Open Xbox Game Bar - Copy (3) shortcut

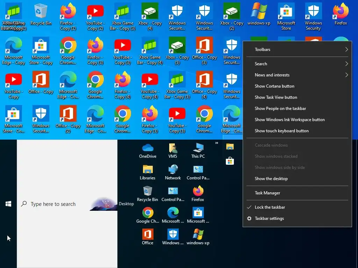click(123, 16)
